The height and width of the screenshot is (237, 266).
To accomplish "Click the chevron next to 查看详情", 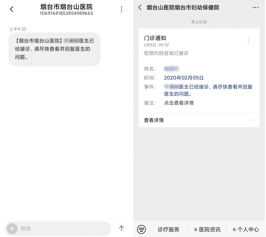I will pos(253,120).
